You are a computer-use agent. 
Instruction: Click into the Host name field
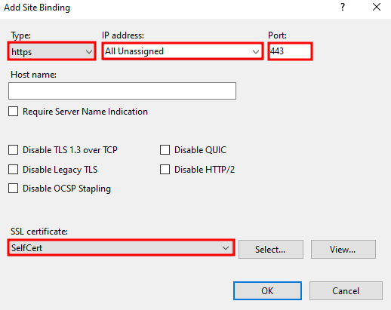point(122,91)
